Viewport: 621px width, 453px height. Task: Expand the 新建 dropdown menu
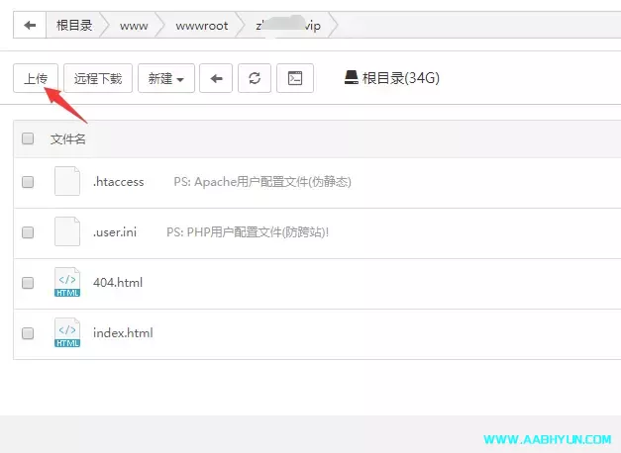tap(164, 78)
